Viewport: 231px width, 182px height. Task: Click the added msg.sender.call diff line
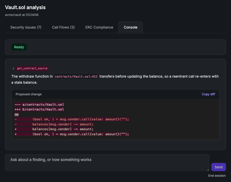coord(72,134)
